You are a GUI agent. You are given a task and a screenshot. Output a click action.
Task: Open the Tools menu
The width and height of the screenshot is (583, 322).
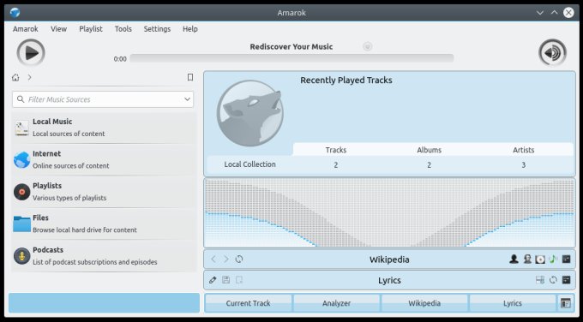pyautogui.click(x=123, y=29)
